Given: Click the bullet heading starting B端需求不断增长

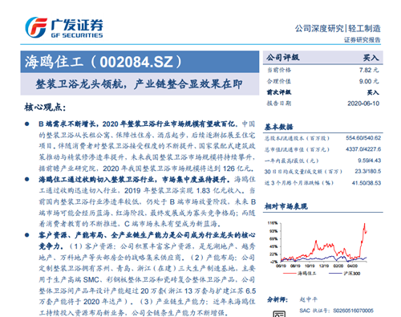Looking at the screenshot, I should click(x=138, y=124).
